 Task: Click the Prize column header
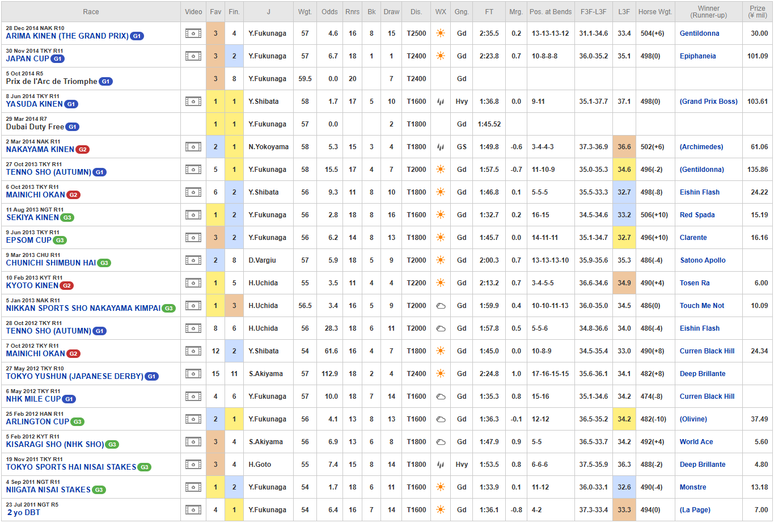758,11
